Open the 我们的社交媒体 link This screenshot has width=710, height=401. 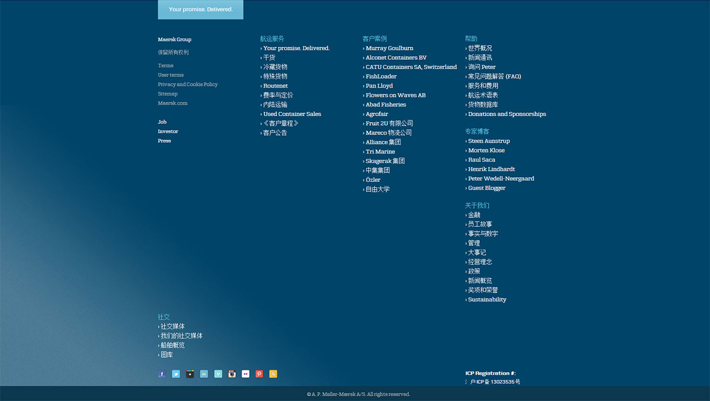[180, 336]
